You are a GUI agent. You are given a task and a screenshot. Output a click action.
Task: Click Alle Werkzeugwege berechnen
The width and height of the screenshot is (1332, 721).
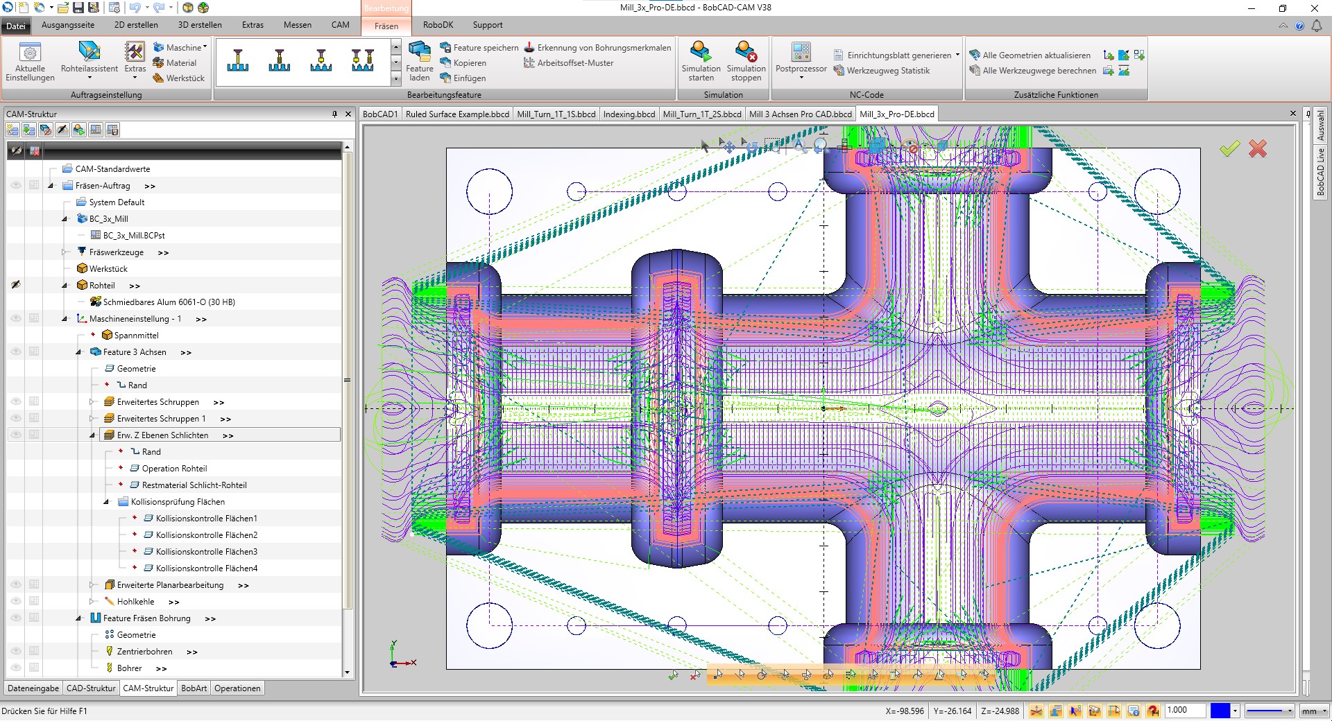coord(1032,71)
